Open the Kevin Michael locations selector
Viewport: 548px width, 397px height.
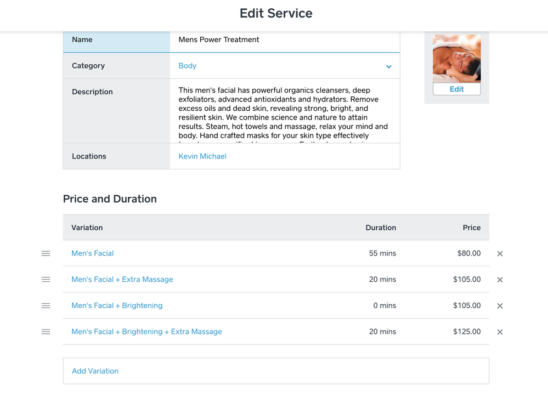pyautogui.click(x=202, y=156)
